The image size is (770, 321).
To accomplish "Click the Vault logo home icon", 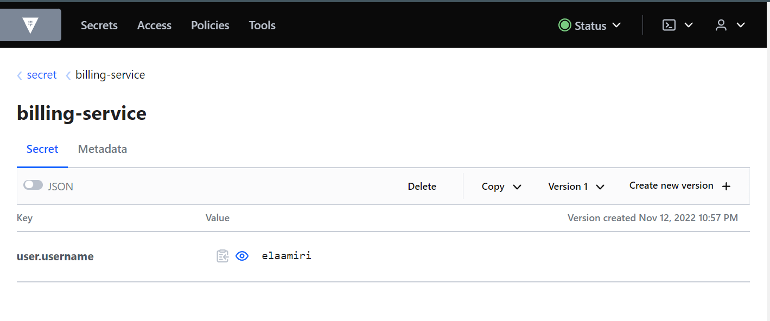I will click(30, 25).
